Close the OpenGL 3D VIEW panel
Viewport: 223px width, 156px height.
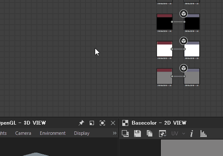tap(113, 123)
